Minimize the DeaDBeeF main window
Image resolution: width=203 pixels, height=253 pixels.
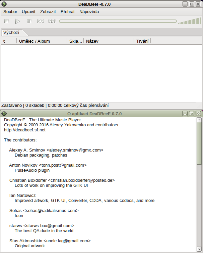(185, 4)
